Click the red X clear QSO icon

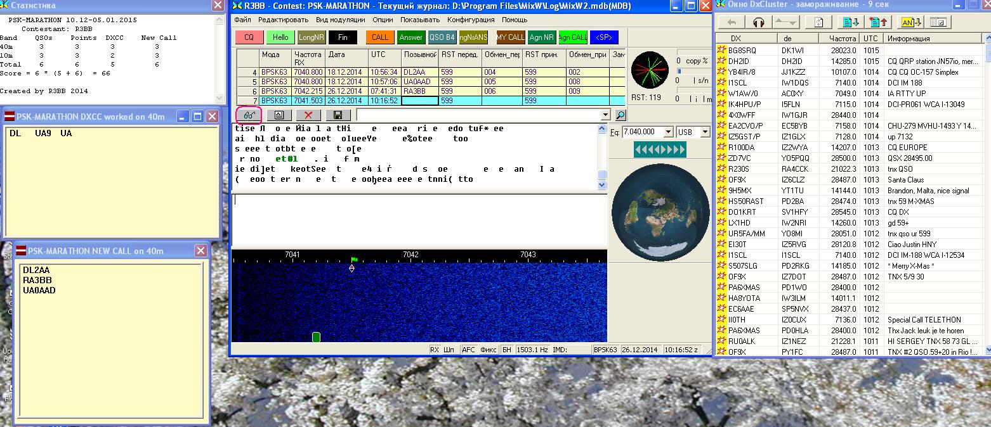coord(308,115)
